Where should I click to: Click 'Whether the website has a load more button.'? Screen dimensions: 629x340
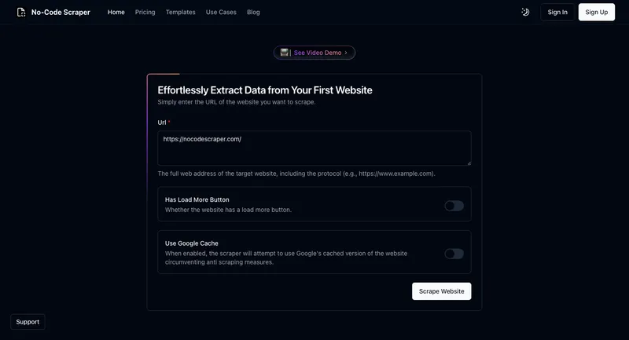point(228,210)
